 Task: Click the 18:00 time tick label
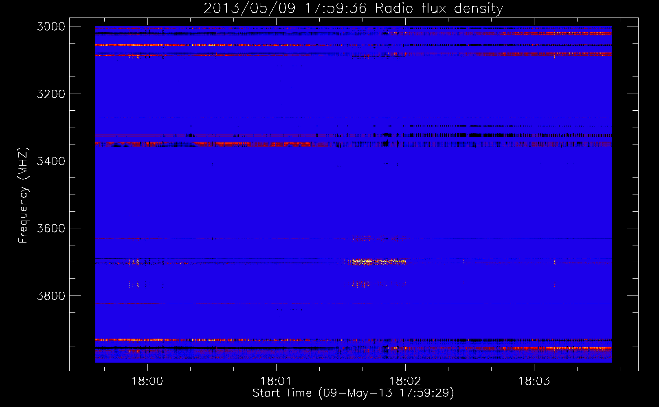point(147,381)
